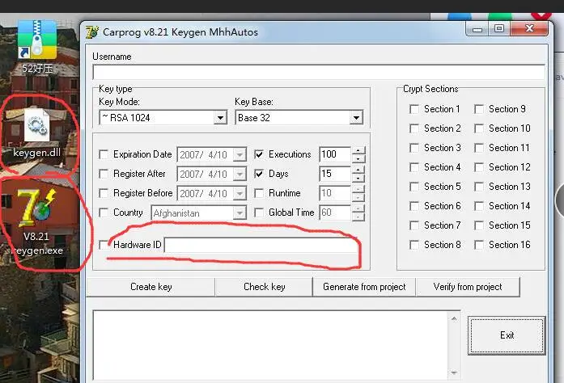564x383 pixels.
Task: Check Section 5 checkbox
Action: point(414,187)
